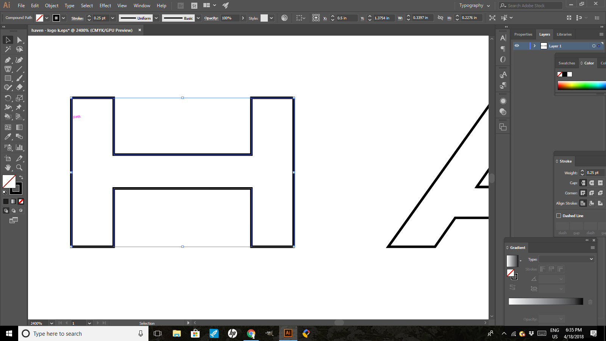Select the Hand tool
The width and height of the screenshot is (606, 341).
(8, 167)
